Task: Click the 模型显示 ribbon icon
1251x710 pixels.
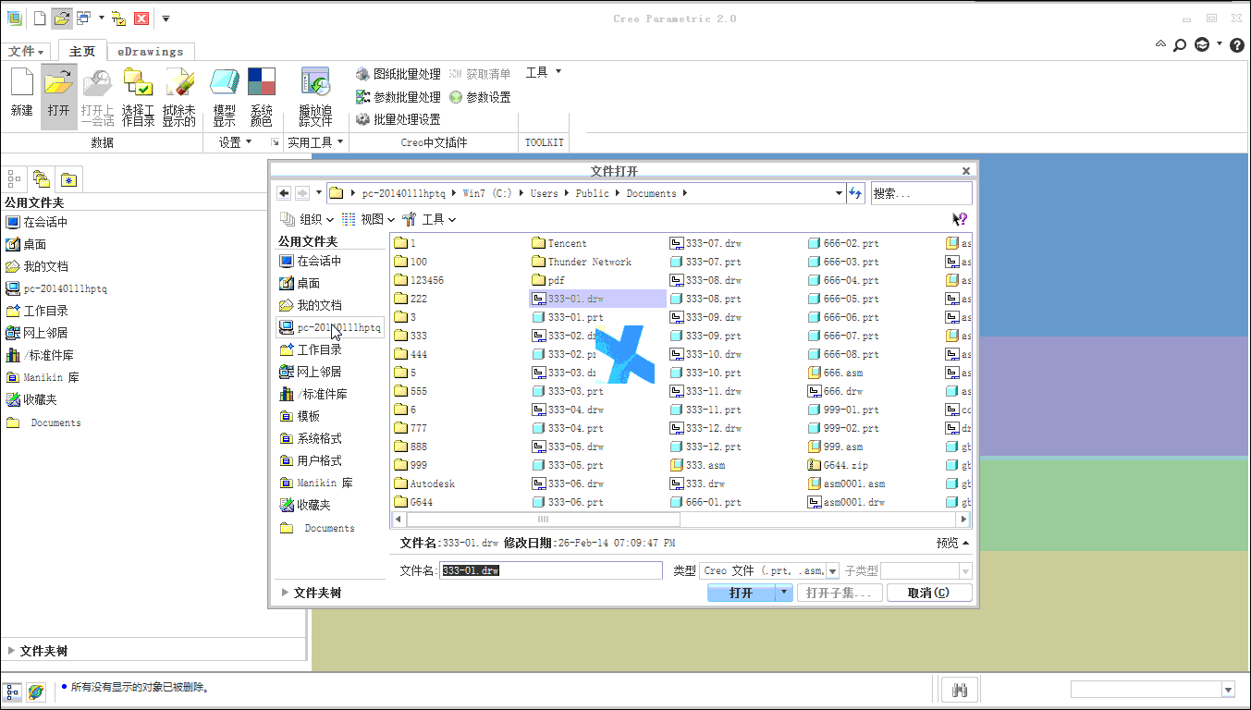Action: (x=225, y=96)
